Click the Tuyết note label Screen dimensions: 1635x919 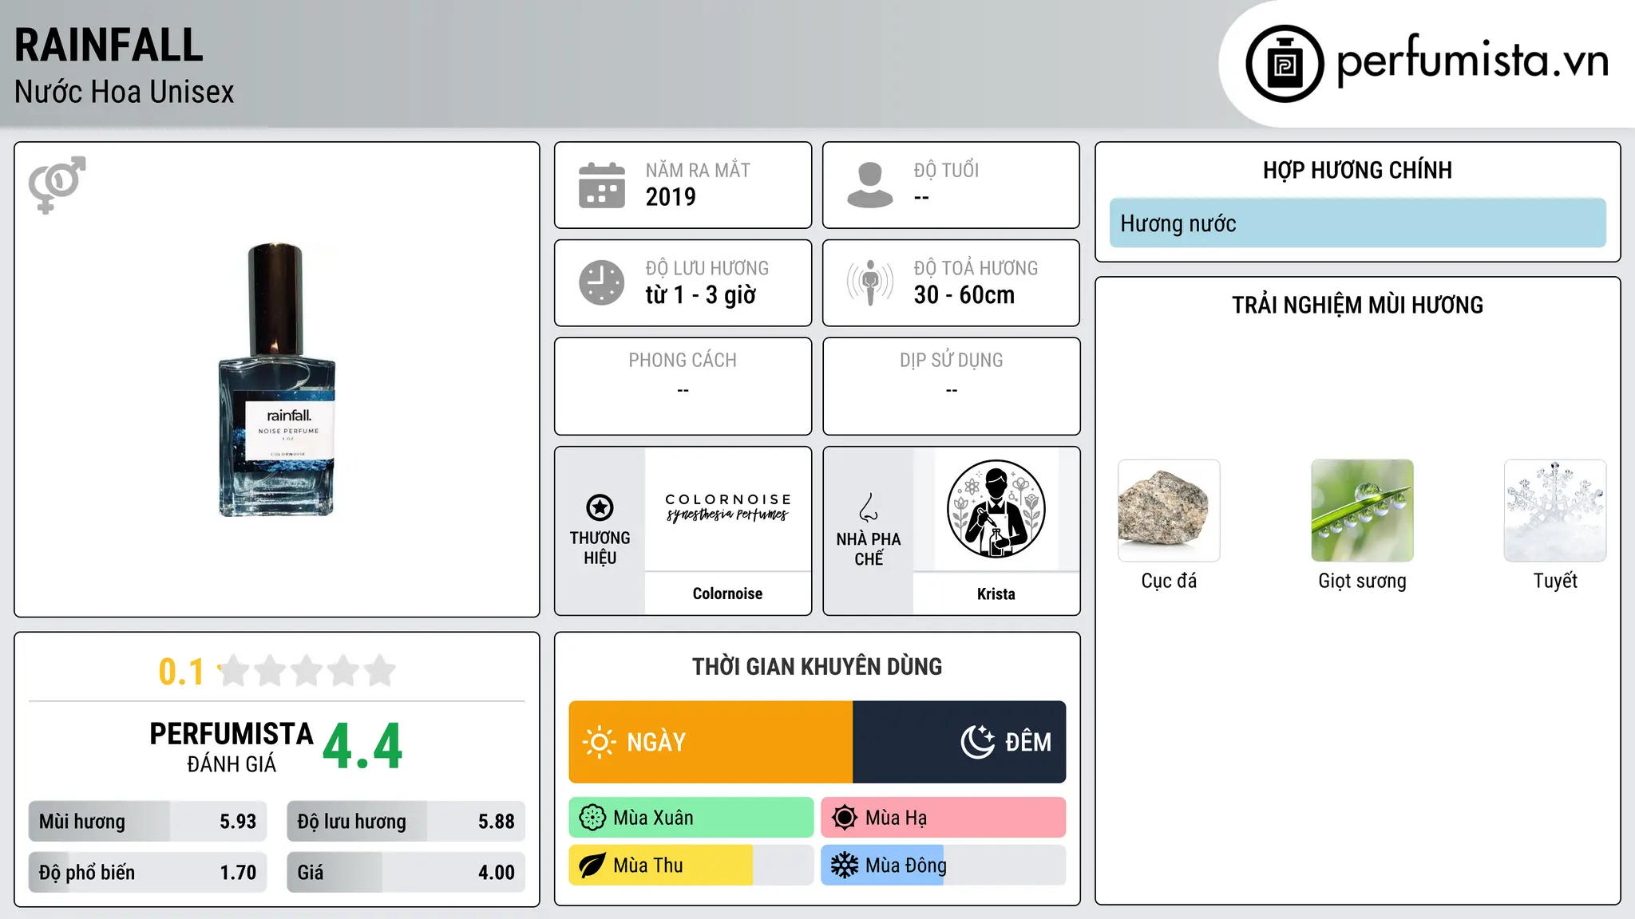click(1555, 581)
